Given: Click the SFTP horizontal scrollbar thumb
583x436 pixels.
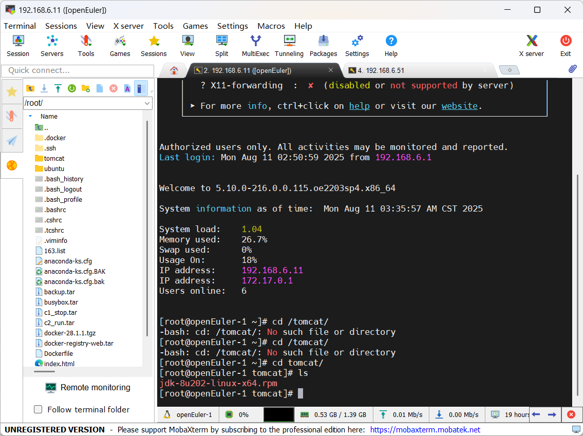Looking at the screenshot, I should coord(44,371).
